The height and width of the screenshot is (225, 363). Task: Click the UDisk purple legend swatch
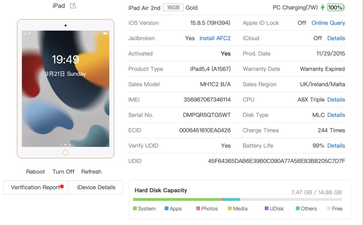[x=266, y=208]
